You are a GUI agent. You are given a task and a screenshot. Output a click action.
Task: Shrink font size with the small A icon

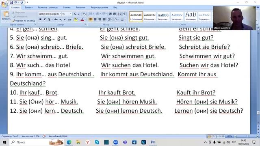pyautogui.click(x=79, y=14)
